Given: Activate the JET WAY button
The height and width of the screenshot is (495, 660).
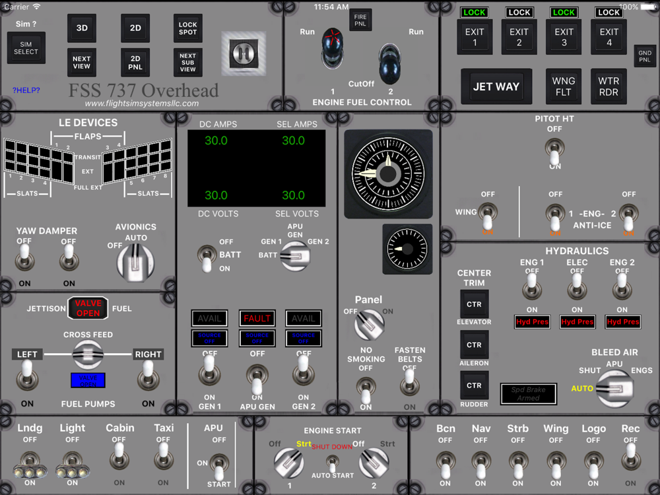Looking at the screenshot, I should click(x=496, y=86).
